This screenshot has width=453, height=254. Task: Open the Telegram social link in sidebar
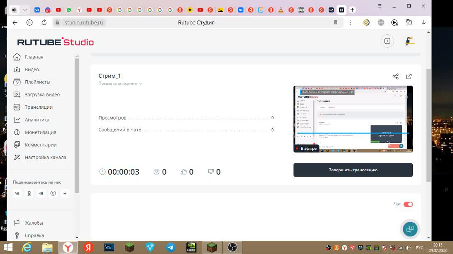tap(41, 193)
